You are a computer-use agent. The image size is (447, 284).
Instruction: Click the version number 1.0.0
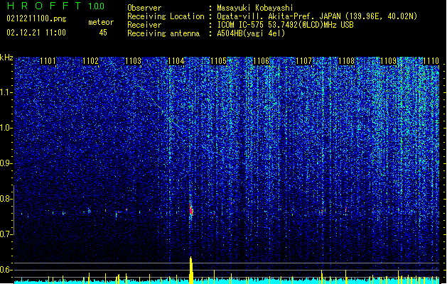pyautogui.click(x=97, y=6)
